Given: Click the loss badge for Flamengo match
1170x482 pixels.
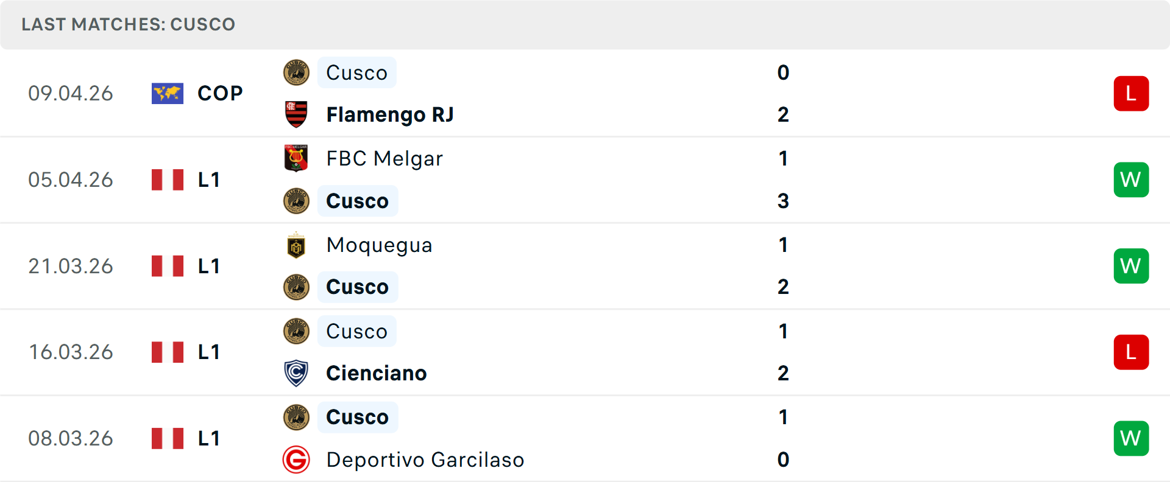Looking at the screenshot, I should tap(1131, 93).
